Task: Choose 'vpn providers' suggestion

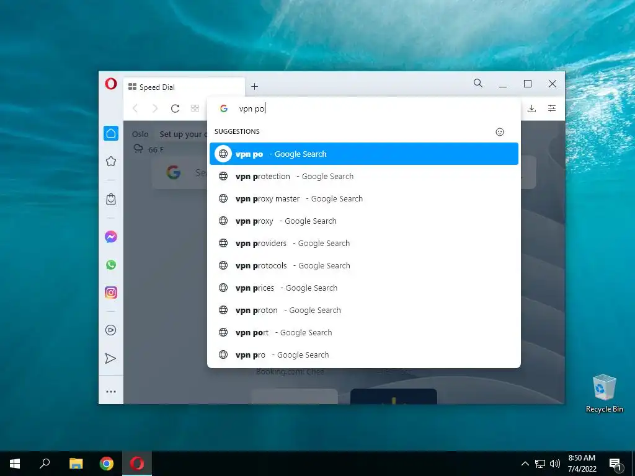Action: pos(363,243)
